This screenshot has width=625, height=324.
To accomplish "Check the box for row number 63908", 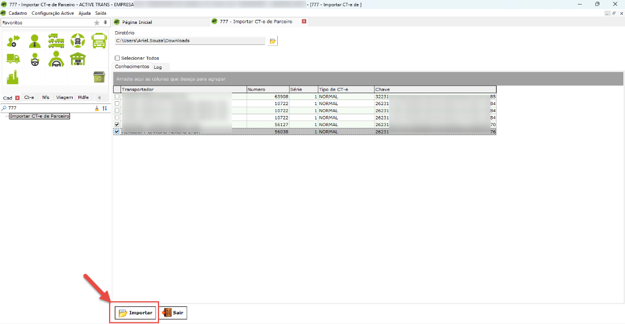I will (117, 97).
